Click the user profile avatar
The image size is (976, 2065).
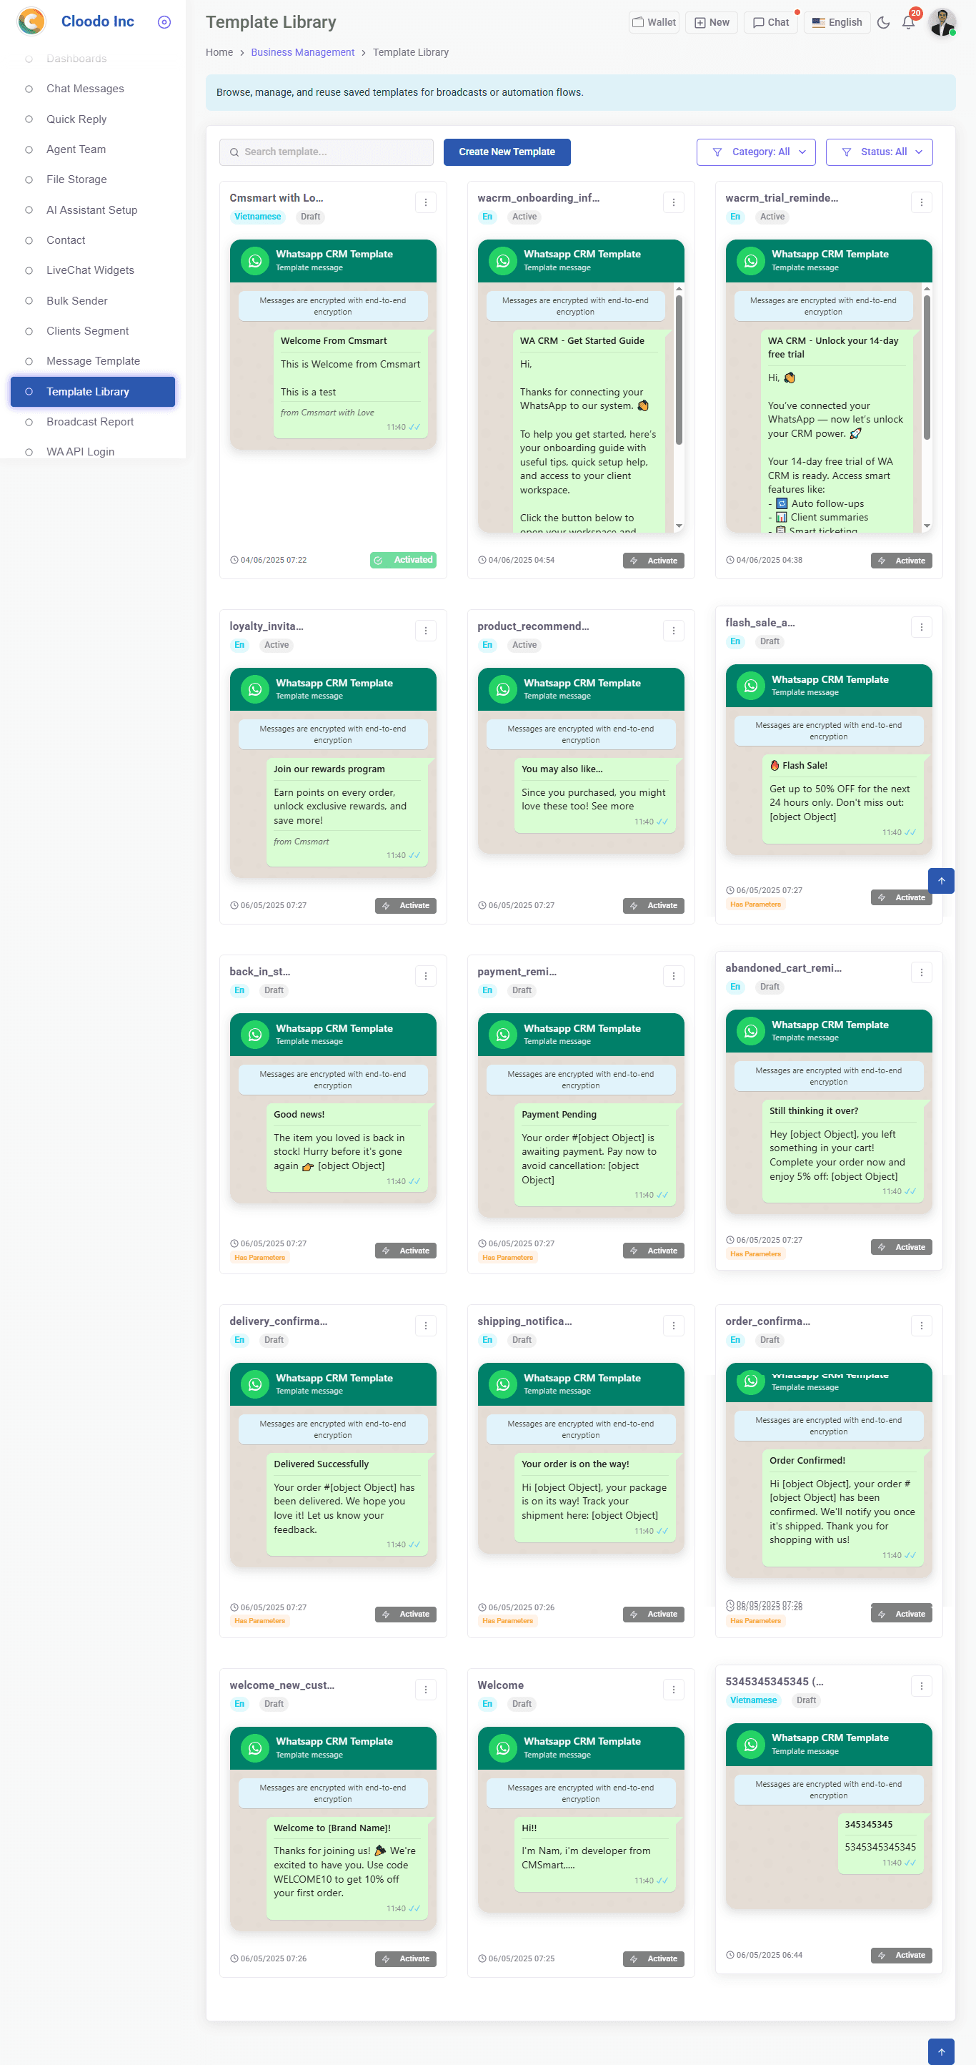tap(942, 22)
